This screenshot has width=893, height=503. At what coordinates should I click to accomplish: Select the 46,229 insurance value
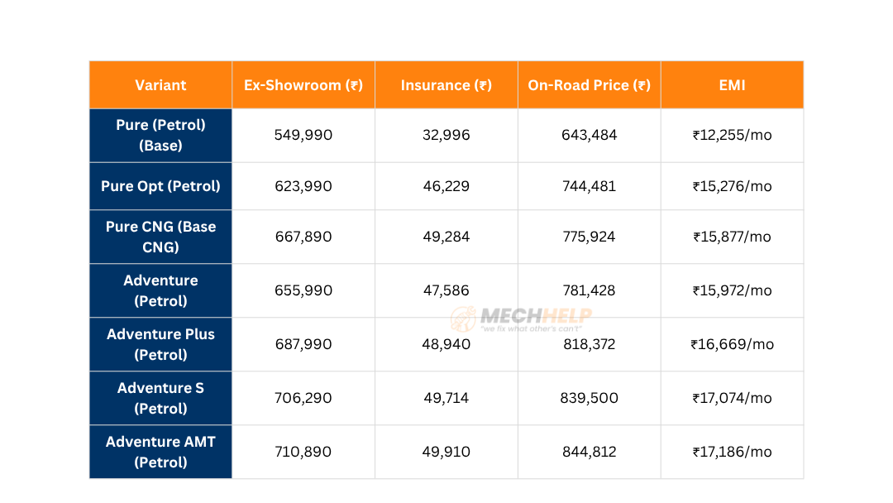[446, 186]
